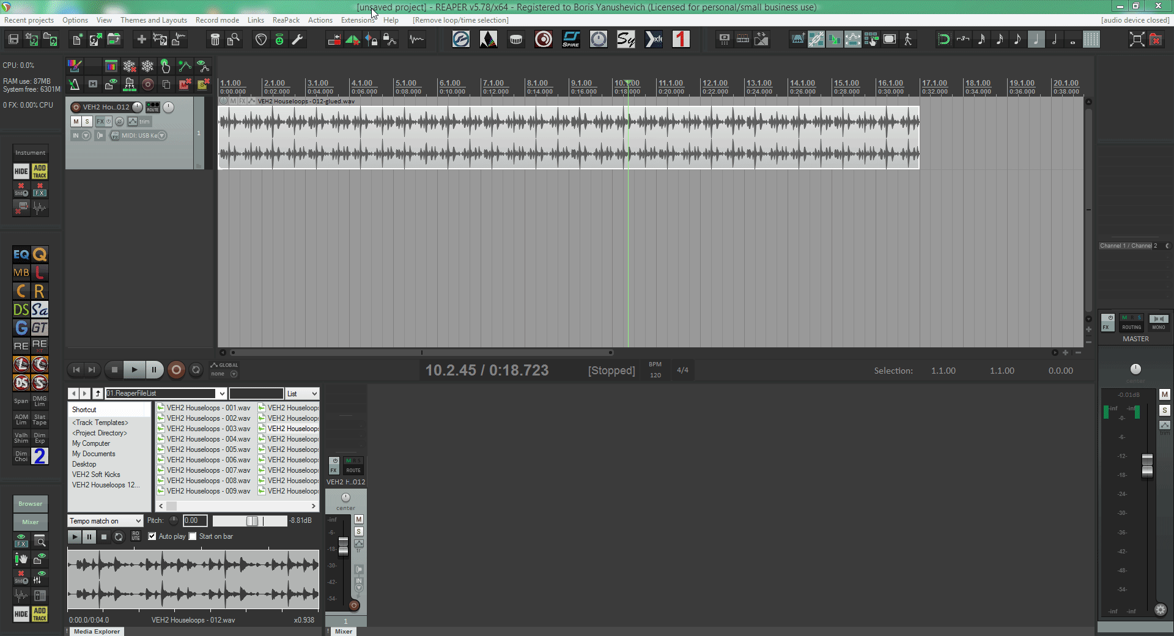Click the red number 1 plugin icon
This screenshot has height=636, width=1174.
tap(681, 40)
